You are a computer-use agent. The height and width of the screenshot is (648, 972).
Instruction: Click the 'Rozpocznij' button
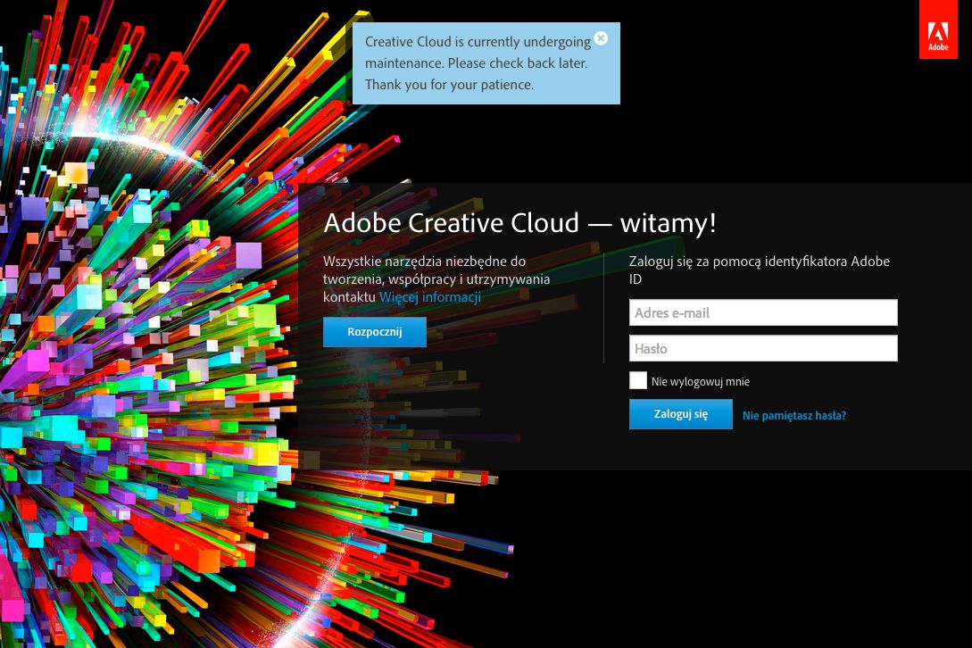374,332
